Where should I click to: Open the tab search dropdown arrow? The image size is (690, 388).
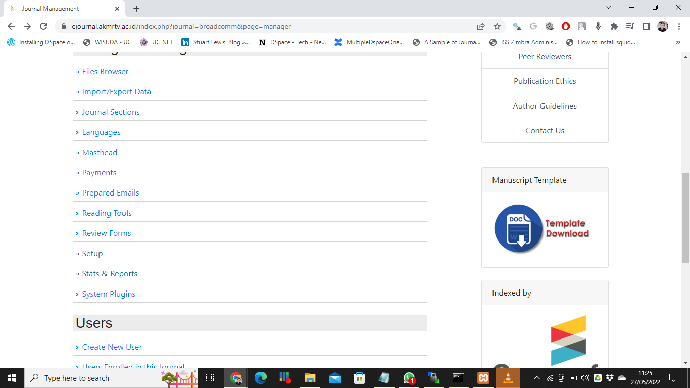[x=609, y=8]
